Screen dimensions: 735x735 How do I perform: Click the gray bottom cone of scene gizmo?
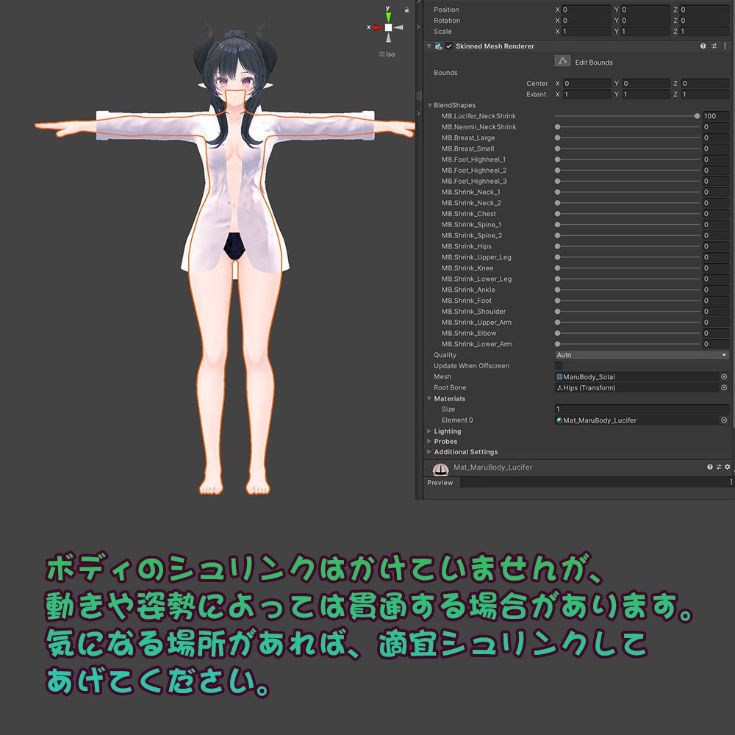tap(388, 37)
